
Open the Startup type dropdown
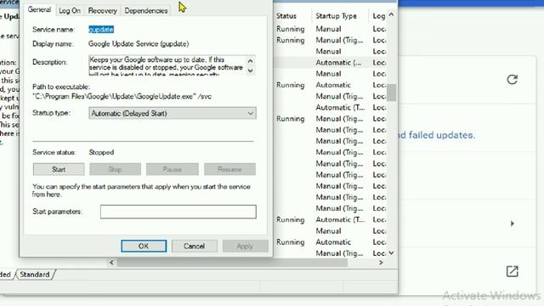tap(173, 113)
